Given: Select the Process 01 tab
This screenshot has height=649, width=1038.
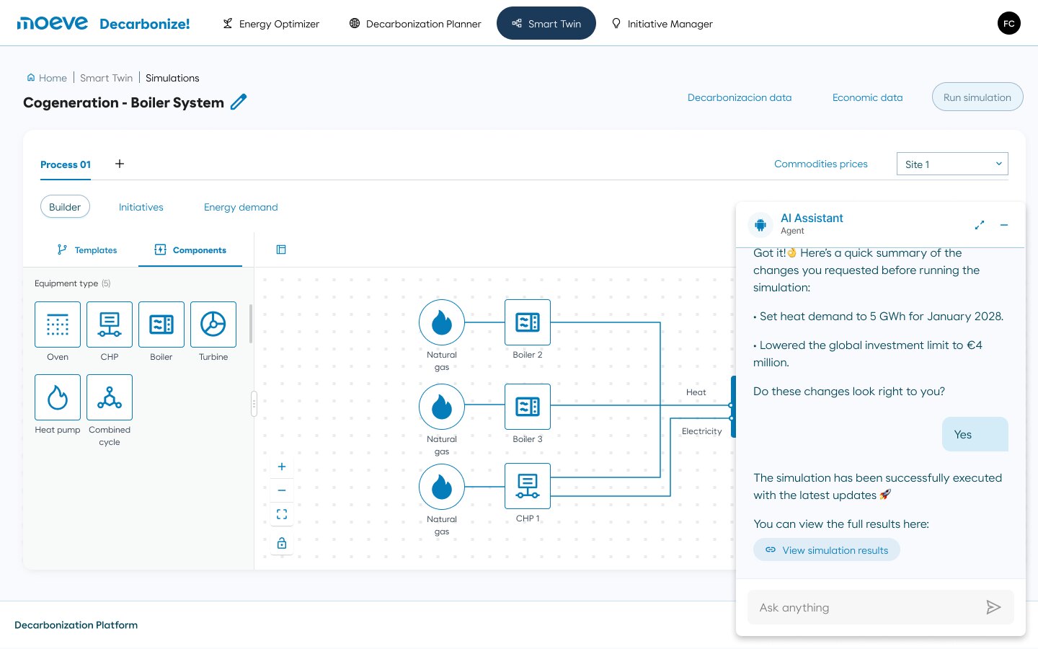Looking at the screenshot, I should pyautogui.click(x=66, y=164).
